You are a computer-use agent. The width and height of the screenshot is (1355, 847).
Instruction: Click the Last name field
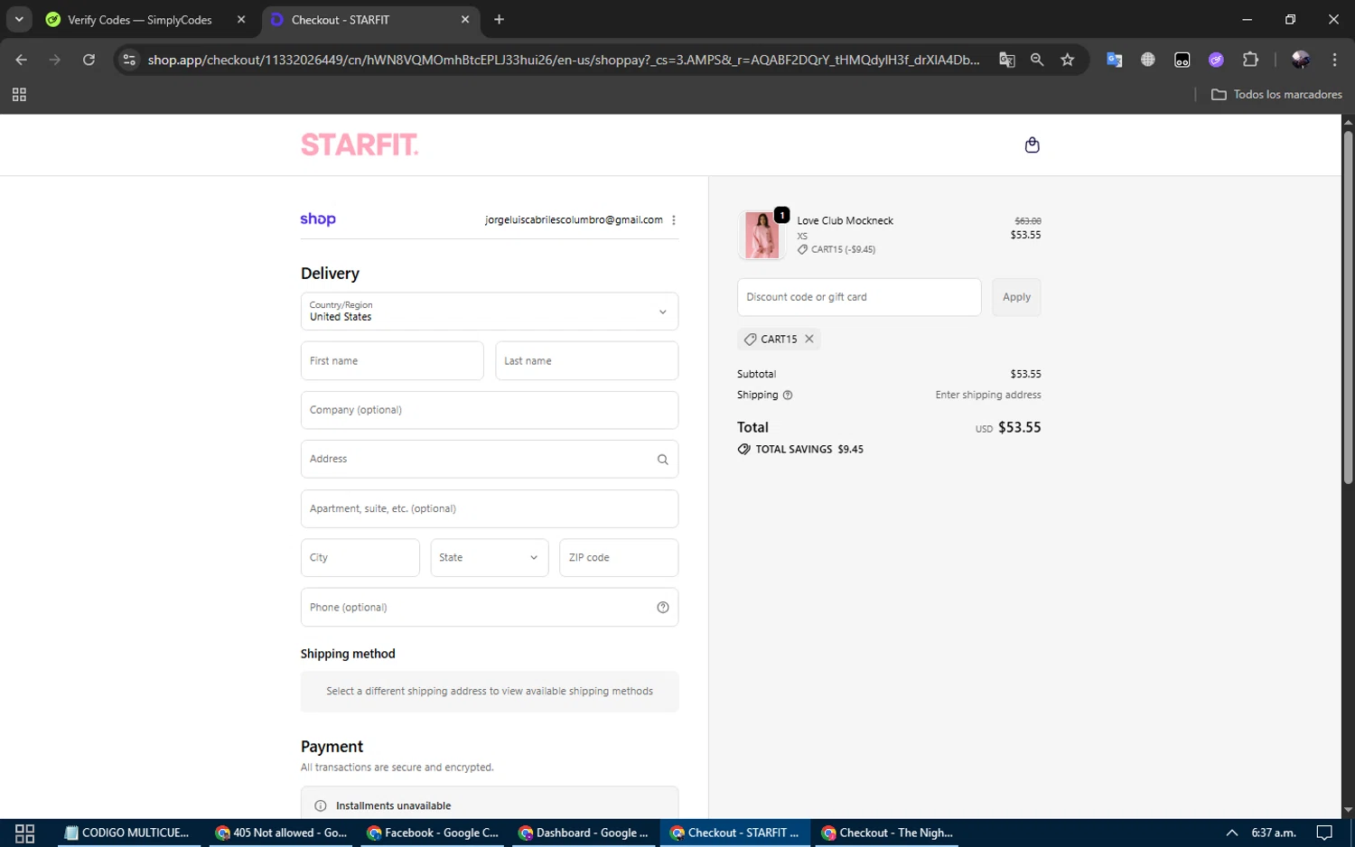586,360
